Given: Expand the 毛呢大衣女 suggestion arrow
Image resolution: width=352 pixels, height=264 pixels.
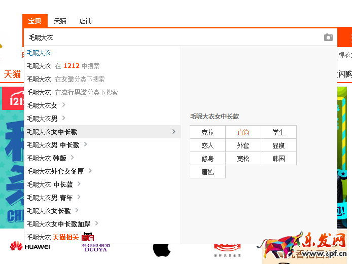Looking at the screenshot, I should [x=63, y=105].
